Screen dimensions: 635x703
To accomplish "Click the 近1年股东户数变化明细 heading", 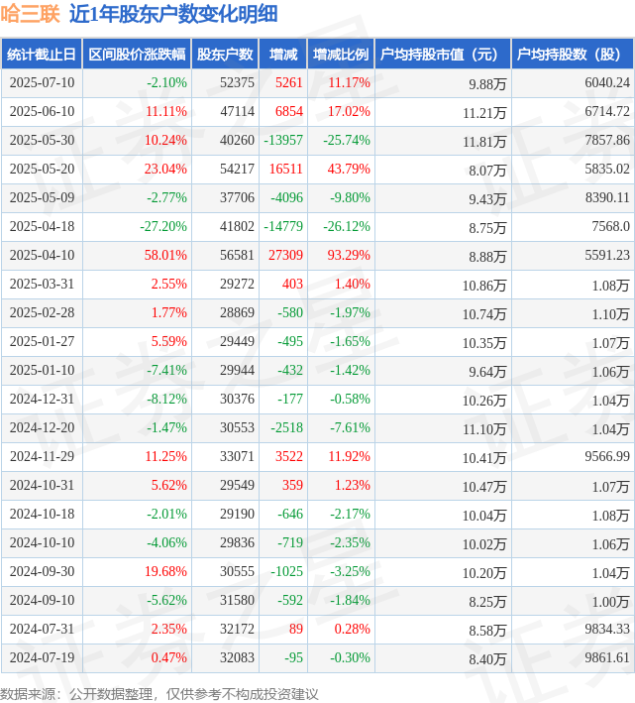I will [173, 14].
